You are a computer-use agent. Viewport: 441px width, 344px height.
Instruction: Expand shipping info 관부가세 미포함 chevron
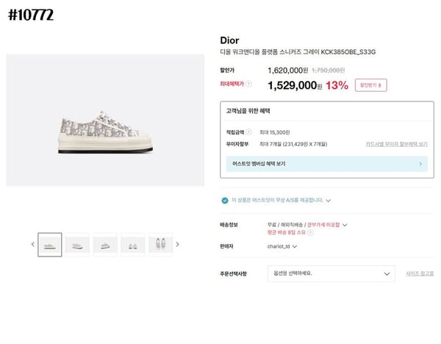point(345,224)
